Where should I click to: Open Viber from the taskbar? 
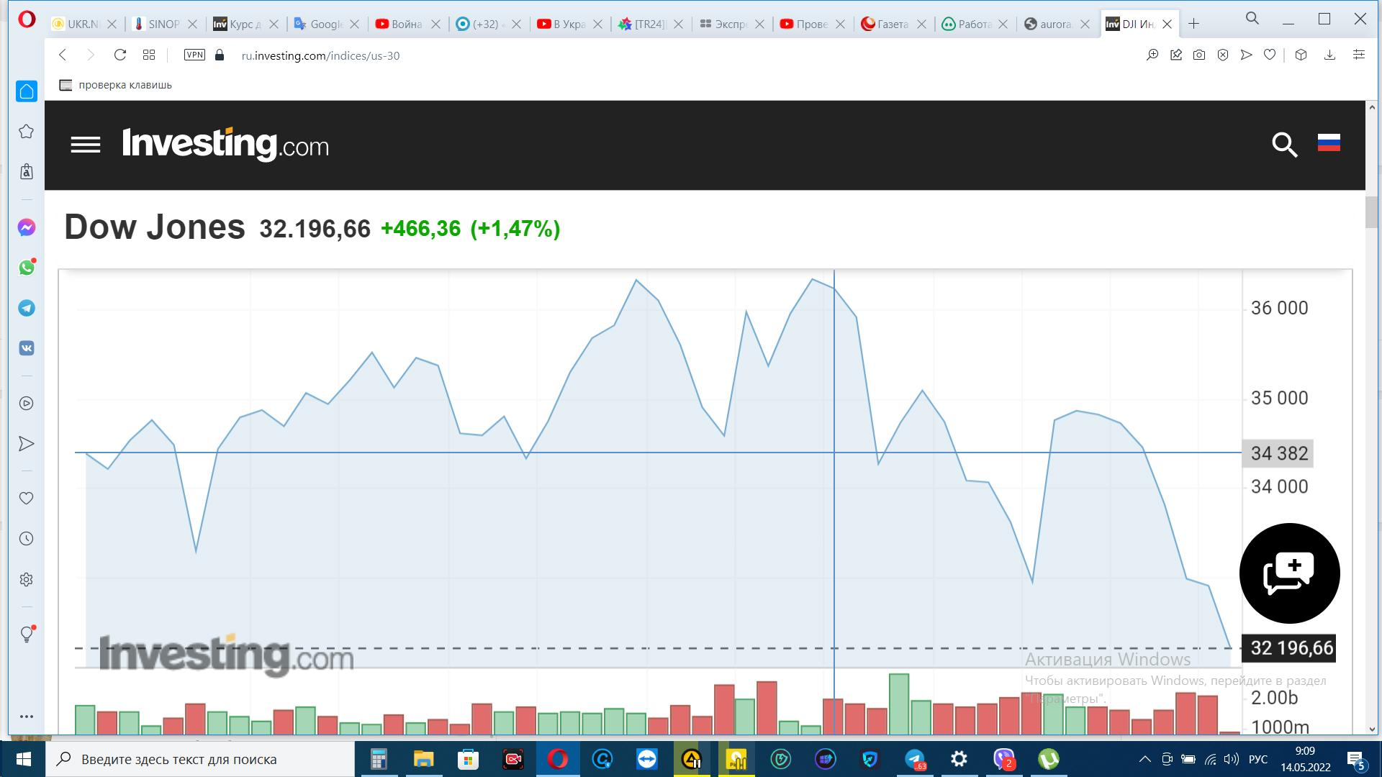click(1004, 759)
